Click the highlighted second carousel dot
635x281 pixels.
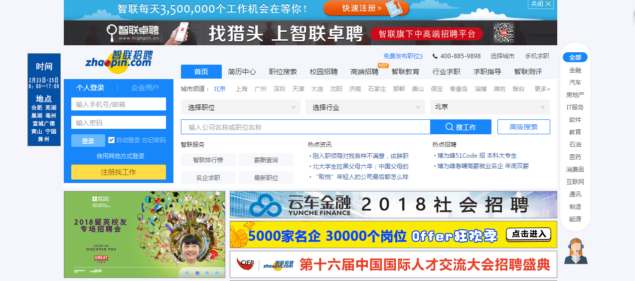197,273
